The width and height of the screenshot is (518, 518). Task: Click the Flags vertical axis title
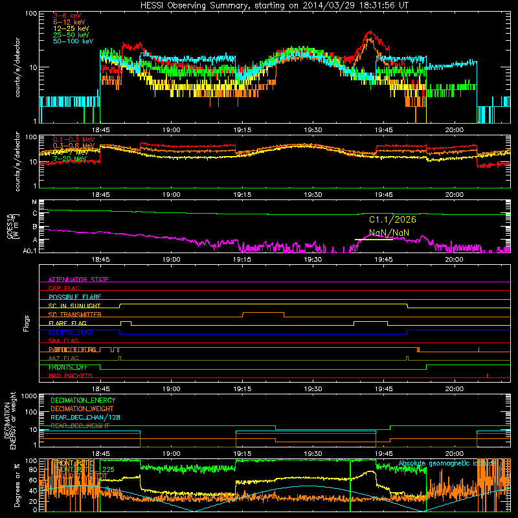27,323
